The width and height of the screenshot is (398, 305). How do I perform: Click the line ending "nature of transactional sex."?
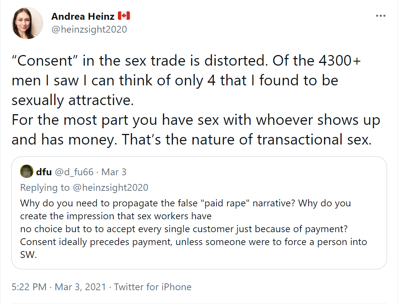191,140
